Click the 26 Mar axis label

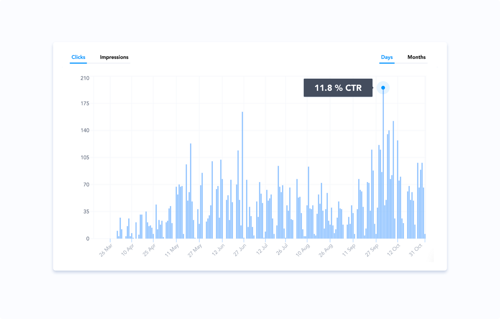[x=106, y=250]
